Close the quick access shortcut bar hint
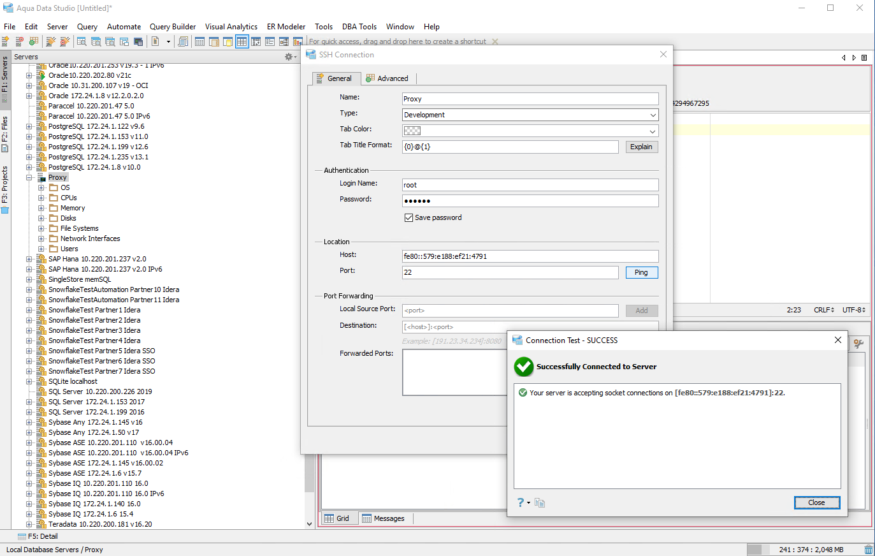The image size is (875, 556). (495, 42)
